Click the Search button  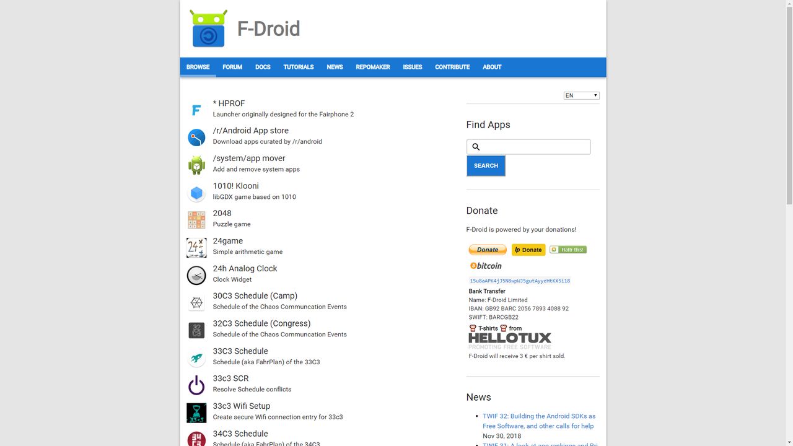(486, 165)
